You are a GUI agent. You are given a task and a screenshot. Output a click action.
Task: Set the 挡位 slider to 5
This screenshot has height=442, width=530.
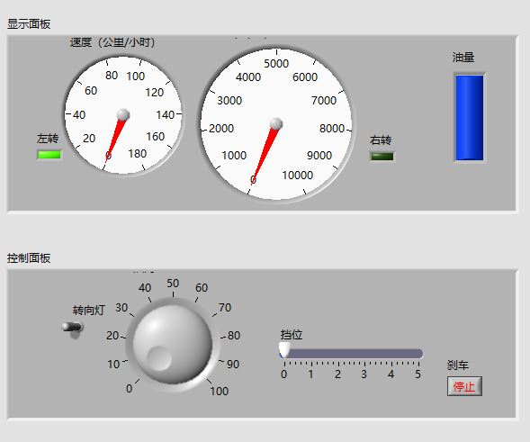pos(418,354)
